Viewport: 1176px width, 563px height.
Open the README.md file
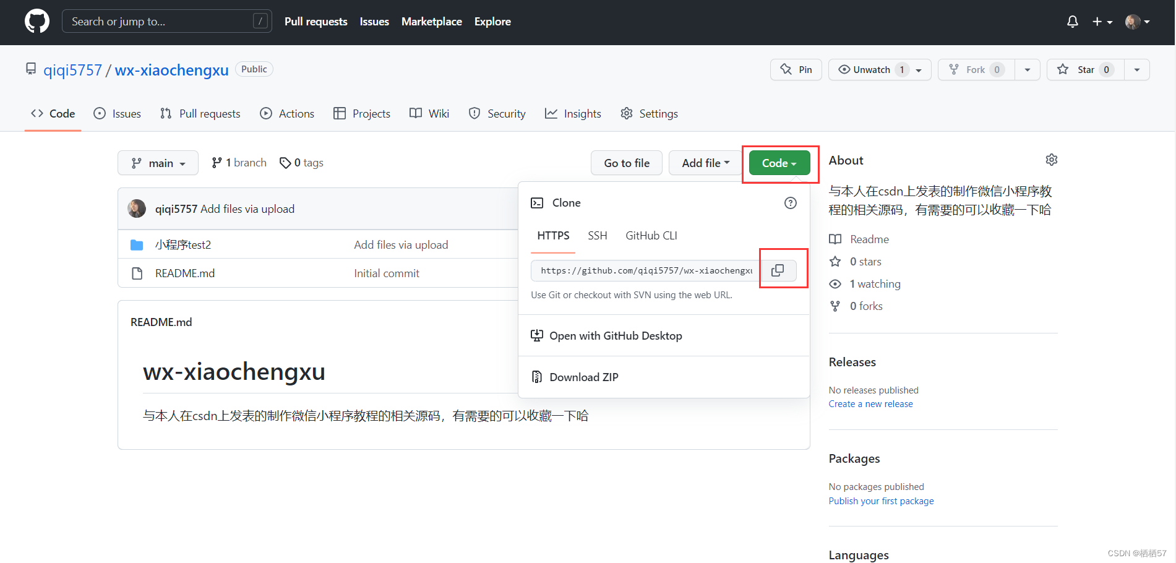(185, 273)
